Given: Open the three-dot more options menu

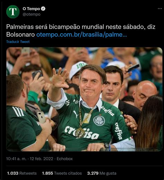Looking at the screenshot, I should pos(160,9).
